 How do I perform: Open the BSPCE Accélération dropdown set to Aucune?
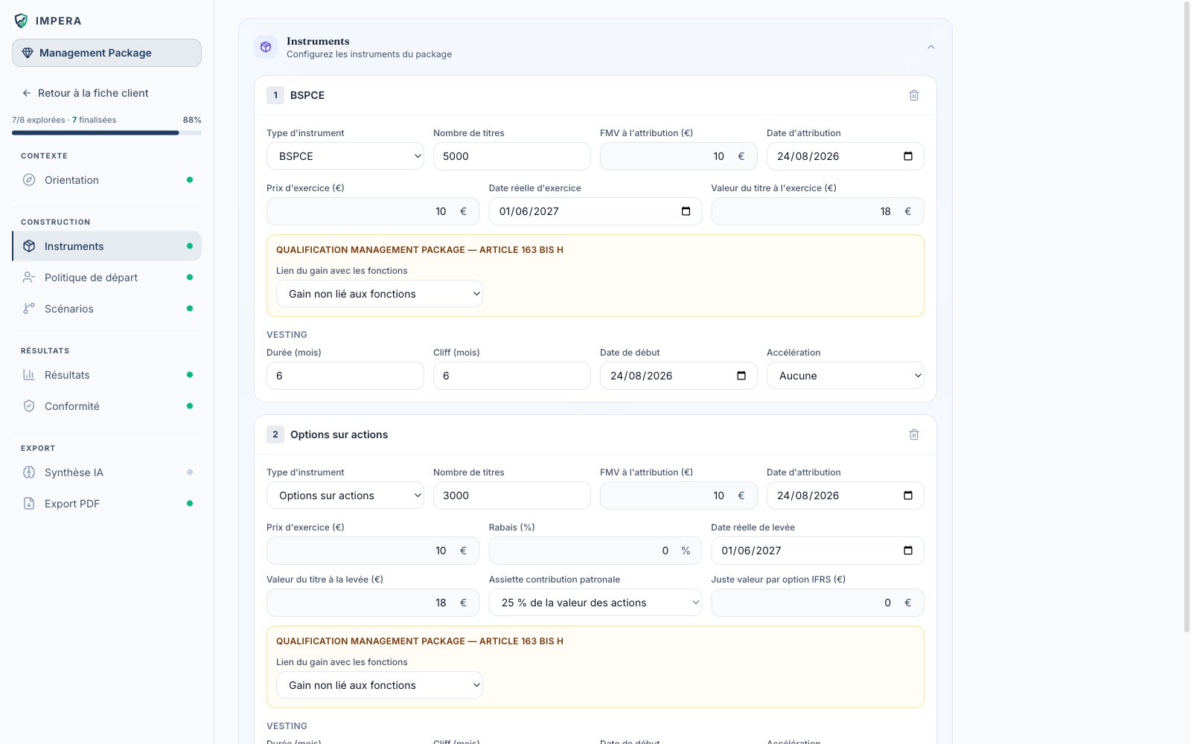tap(846, 376)
